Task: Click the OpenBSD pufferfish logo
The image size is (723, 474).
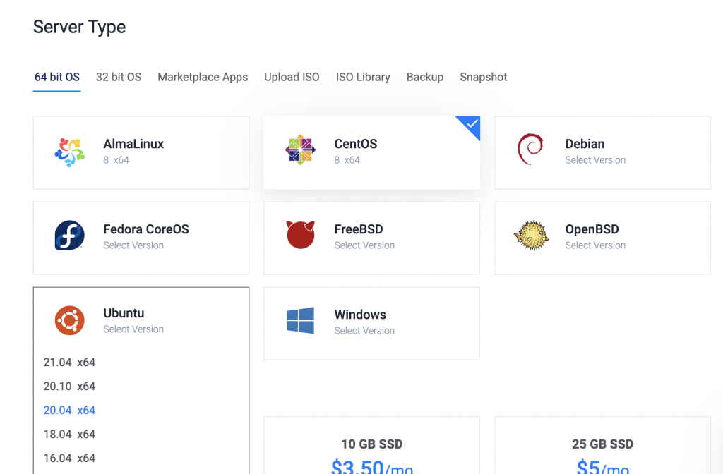Action: (x=531, y=235)
